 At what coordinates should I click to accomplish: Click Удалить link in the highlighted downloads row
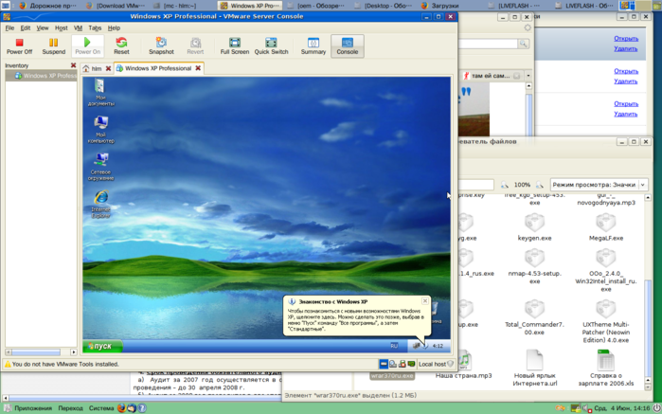626,48
